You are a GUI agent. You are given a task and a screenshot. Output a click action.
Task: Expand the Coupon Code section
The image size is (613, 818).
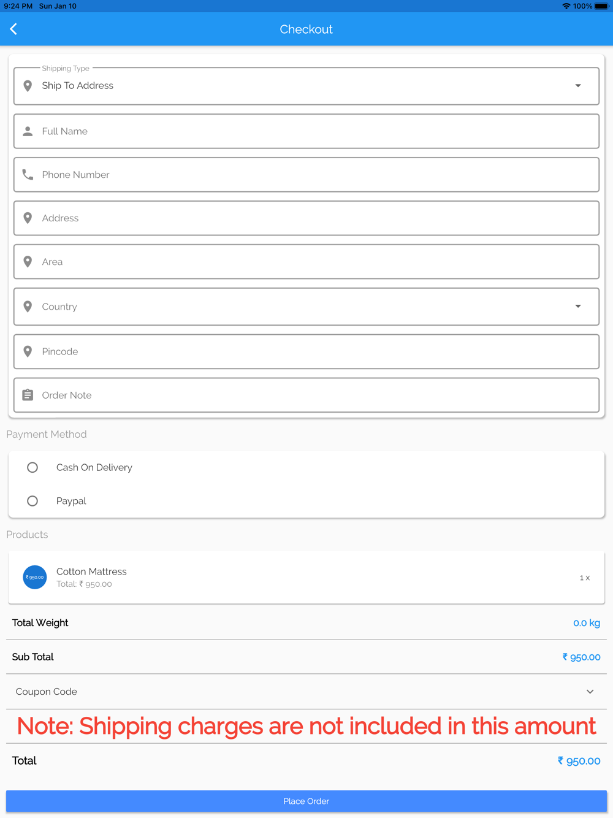pos(306,692)
